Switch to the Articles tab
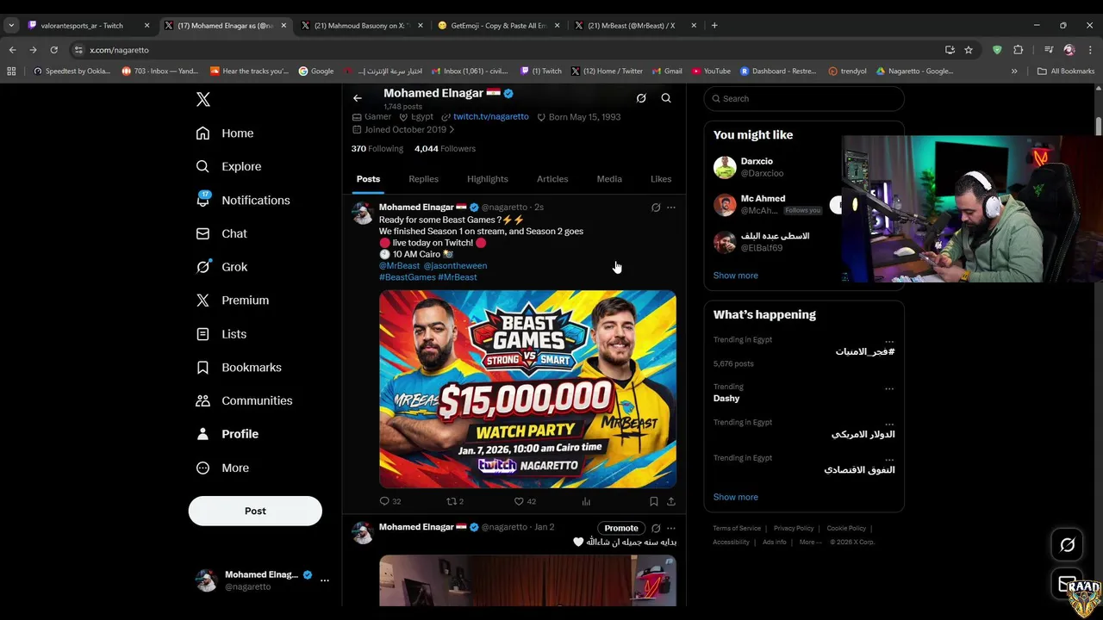The width and height of the screenshot is (1103, 620). click(x=552, y=179)
